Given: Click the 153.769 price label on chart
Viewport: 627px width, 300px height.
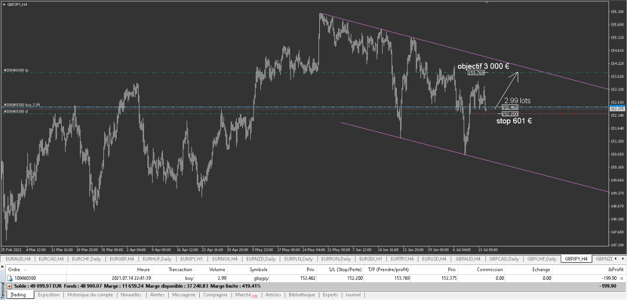Looking at the screenshot, I should tap(476, 73).
